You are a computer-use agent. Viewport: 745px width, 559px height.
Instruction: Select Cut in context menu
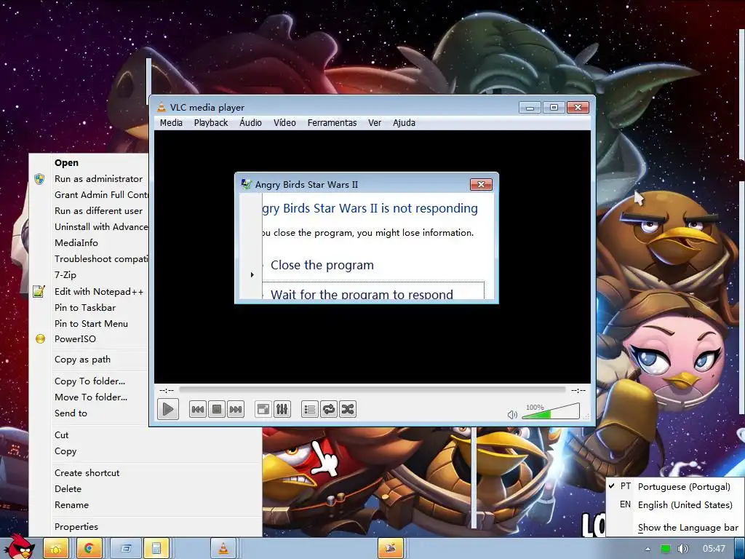tap(61, 435)
